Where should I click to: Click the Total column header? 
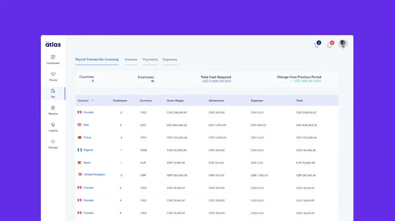(x=299, y=100)
